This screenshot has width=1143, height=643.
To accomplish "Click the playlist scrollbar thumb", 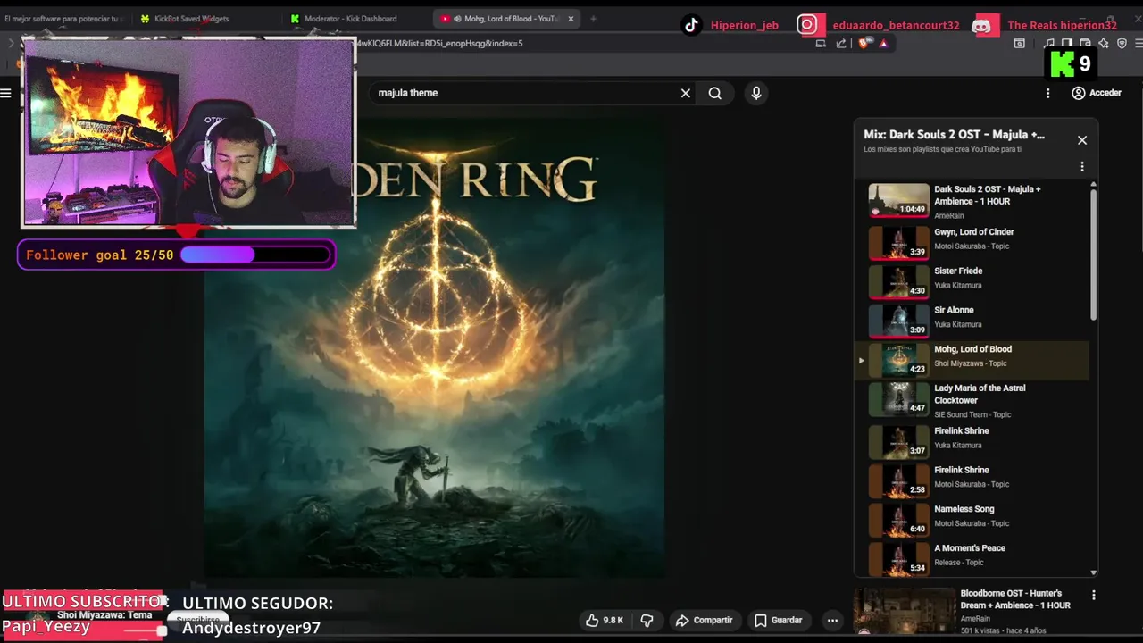I will click(x=1093, y=255).
